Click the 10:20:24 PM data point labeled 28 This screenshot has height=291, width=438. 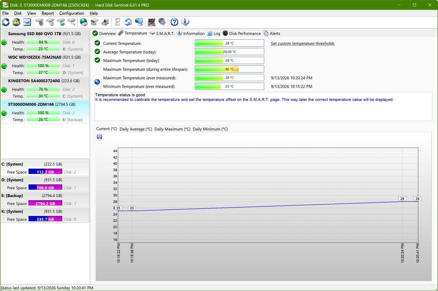pos(402,199)
